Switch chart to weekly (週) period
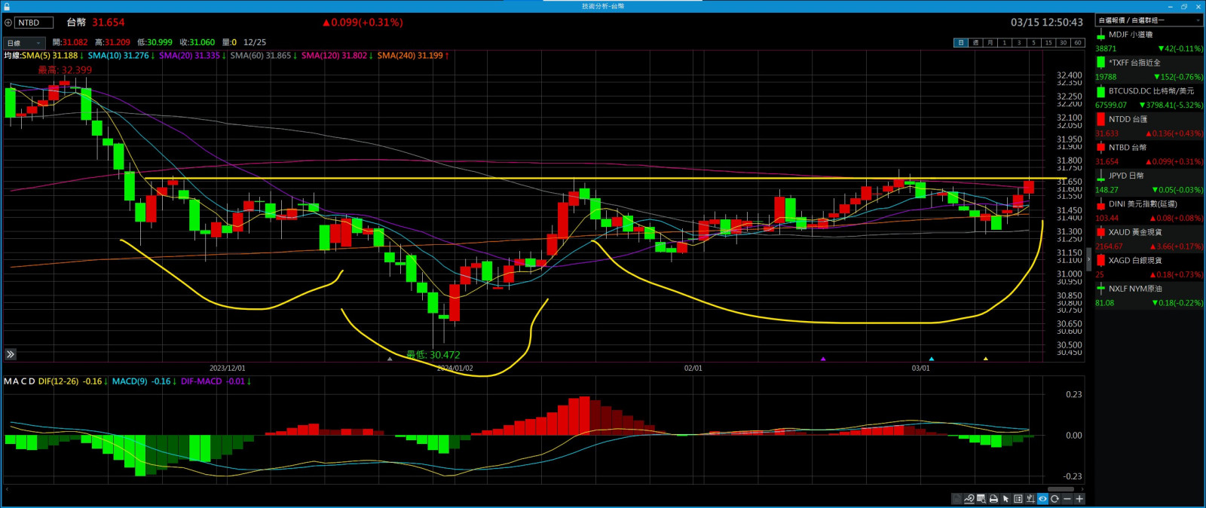The image size is (1206, 508). (x=975, y=43)
